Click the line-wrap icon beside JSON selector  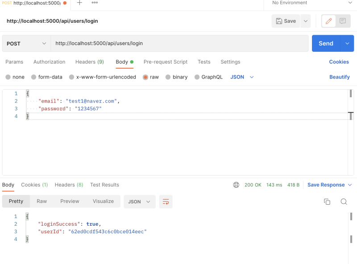coord(166,202)
